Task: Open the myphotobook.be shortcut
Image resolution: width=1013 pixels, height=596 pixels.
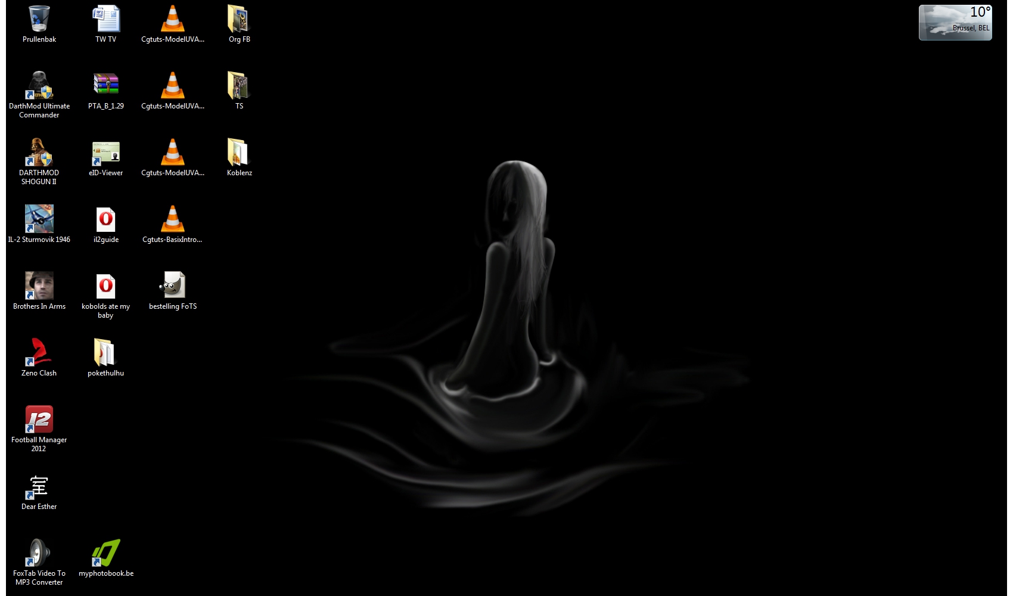Action: tap(106, 554)
